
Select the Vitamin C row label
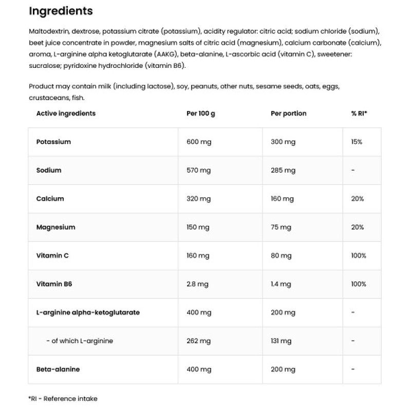tap(52, 255)
